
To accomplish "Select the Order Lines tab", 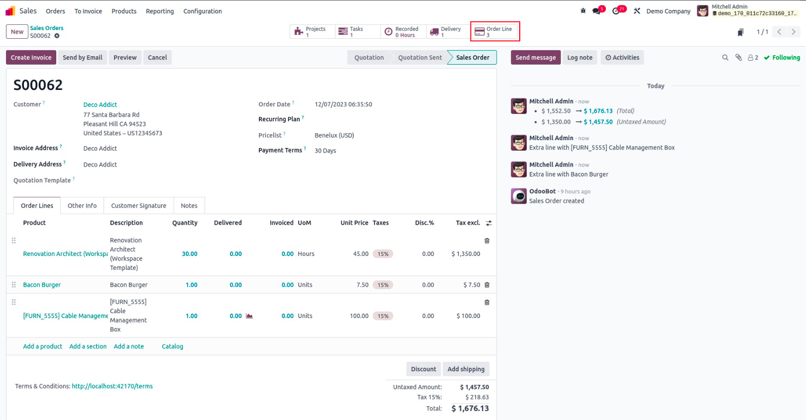I will pyautogui.click(x=37, y=206).
